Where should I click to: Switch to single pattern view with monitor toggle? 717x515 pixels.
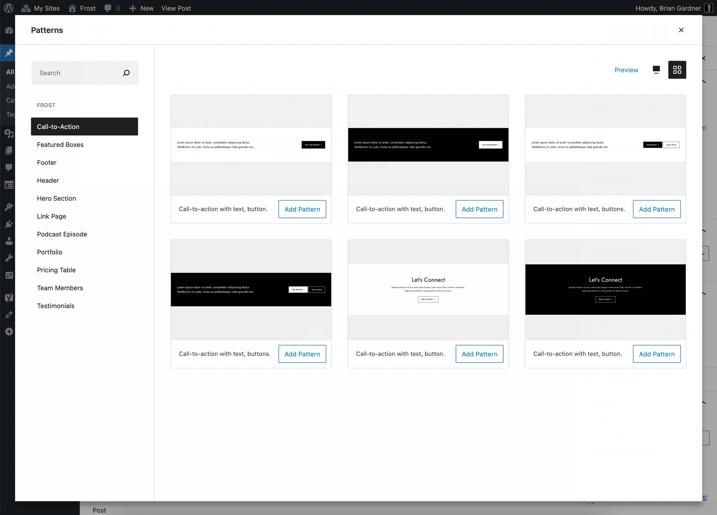point(656,70)
